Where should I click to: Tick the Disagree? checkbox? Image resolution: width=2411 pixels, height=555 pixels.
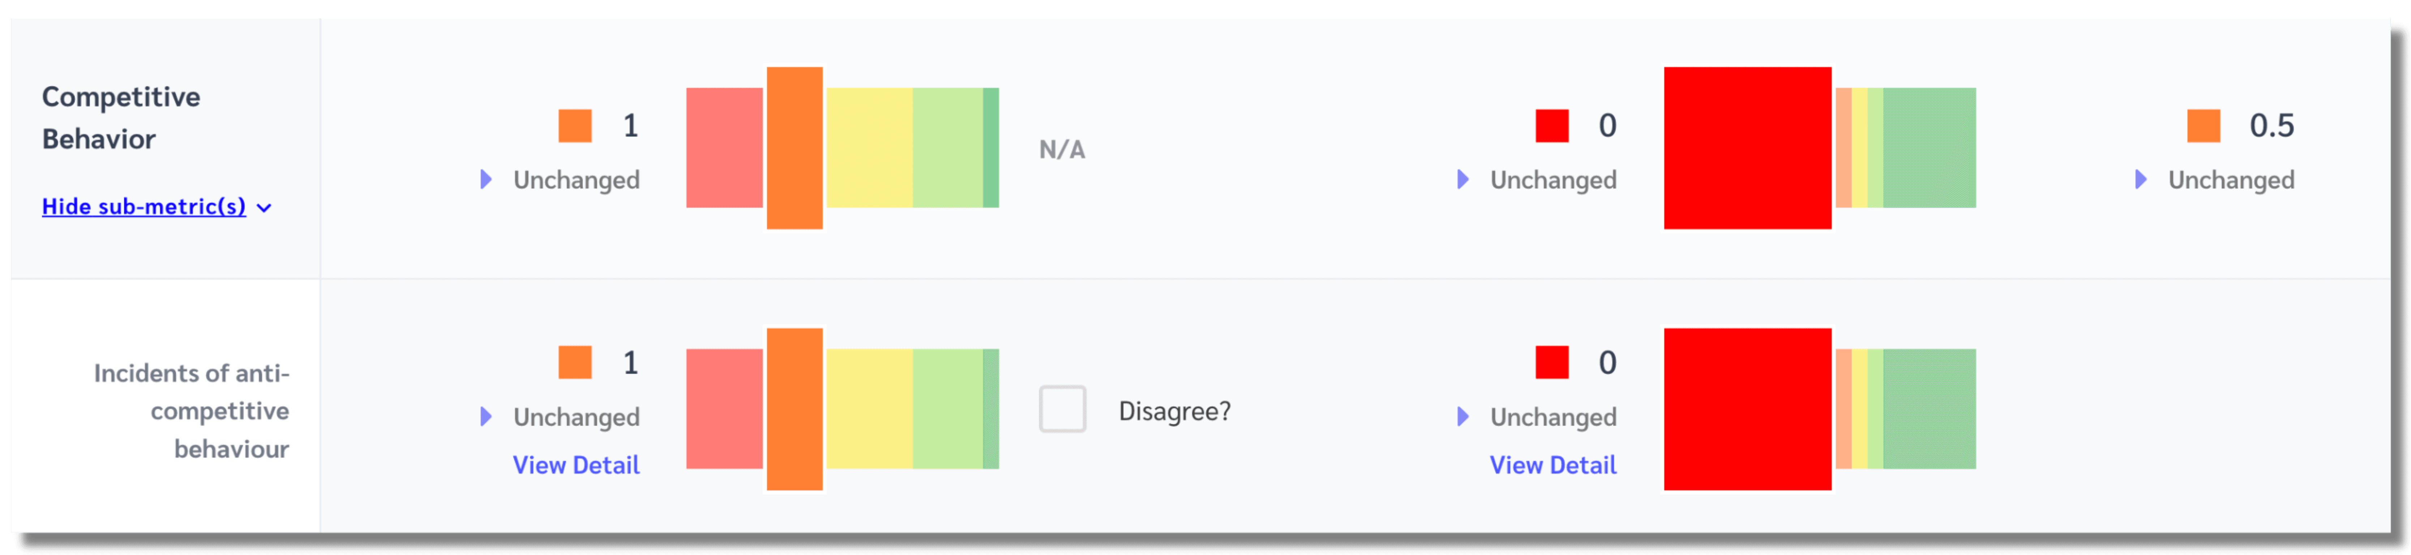point(1062,409)
